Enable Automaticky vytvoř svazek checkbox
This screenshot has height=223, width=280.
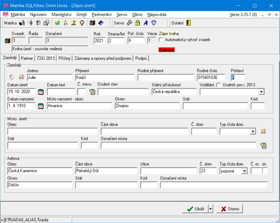point(161,40)
